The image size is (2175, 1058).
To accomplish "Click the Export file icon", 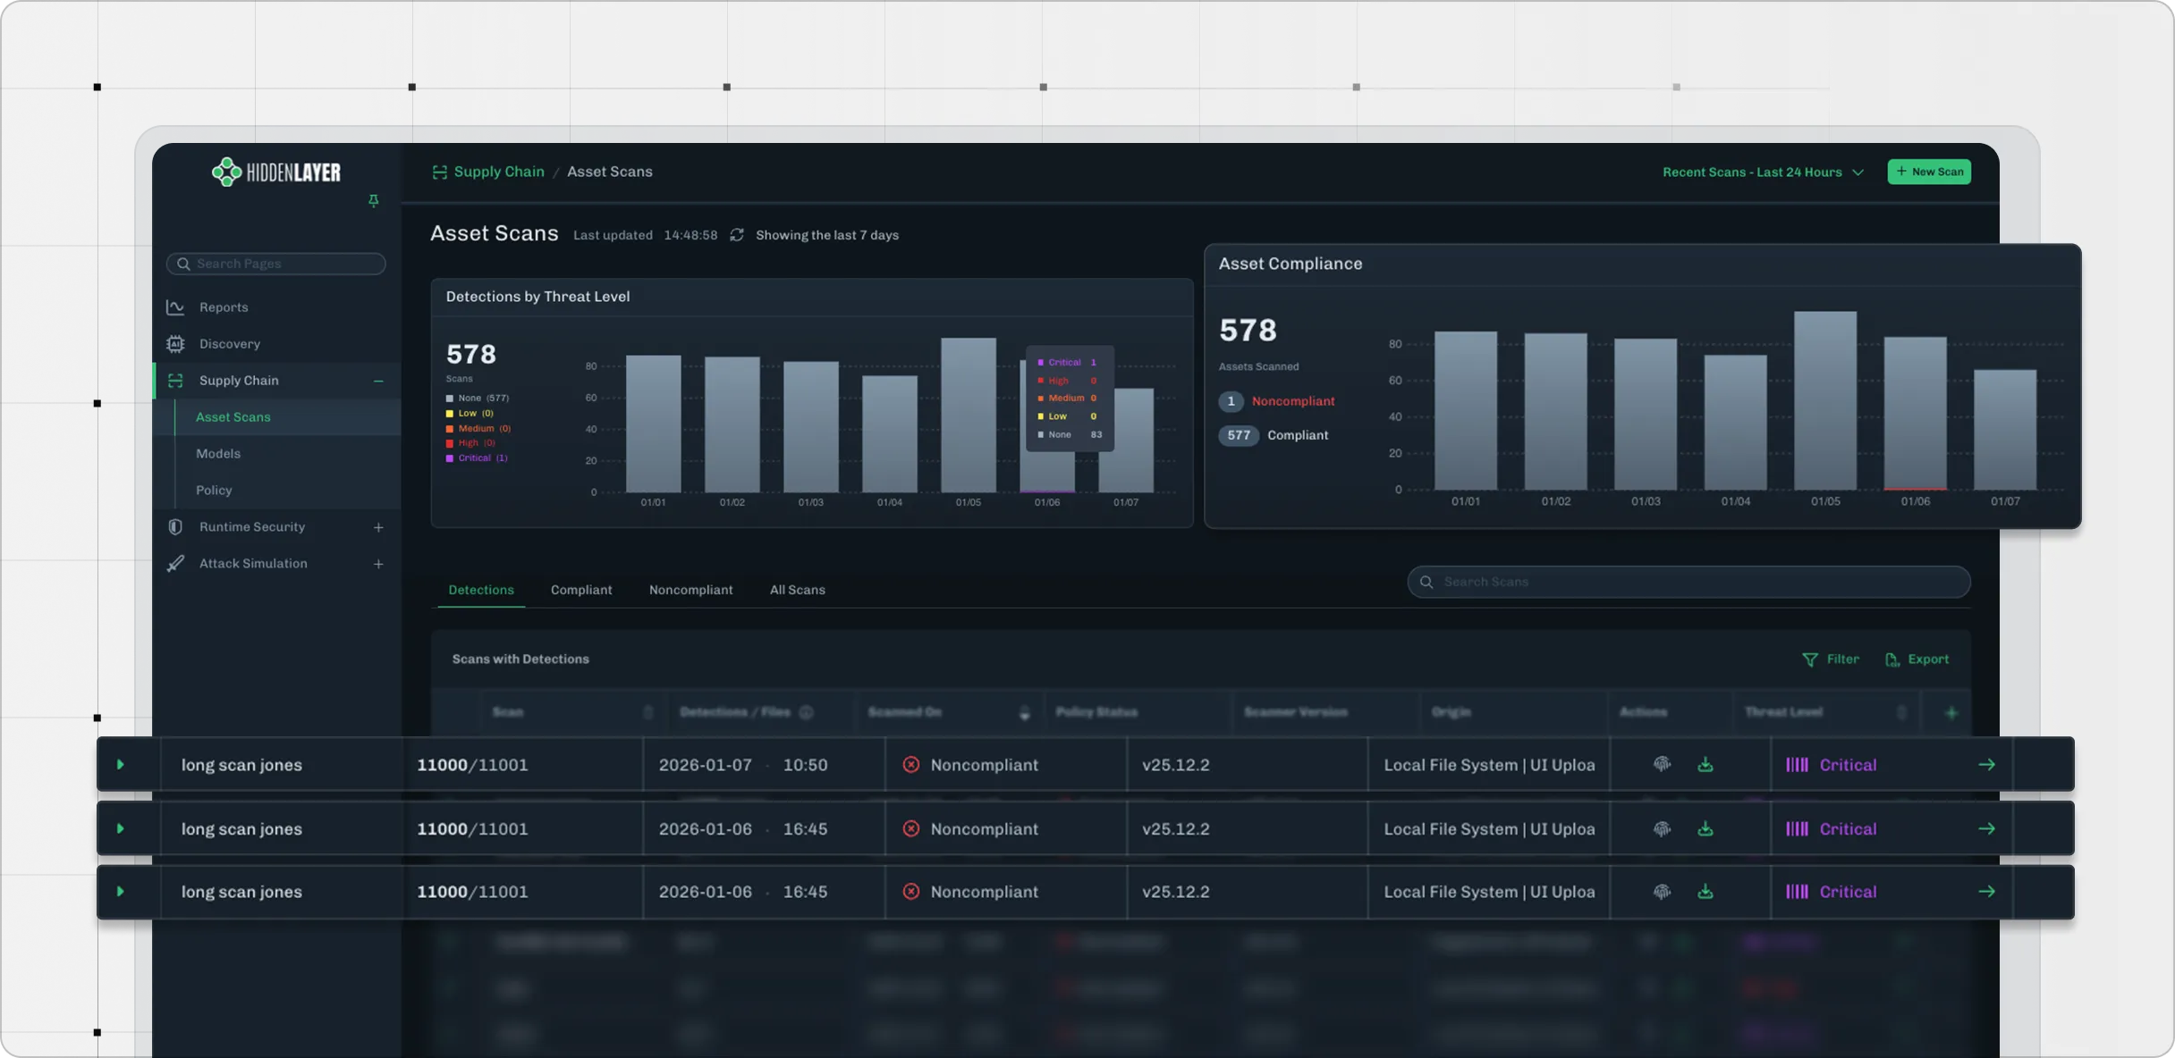I will point(1891,659).
